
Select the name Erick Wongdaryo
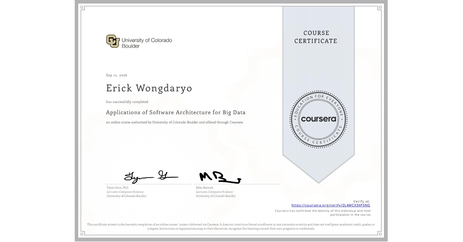click(x=149, y=88)
